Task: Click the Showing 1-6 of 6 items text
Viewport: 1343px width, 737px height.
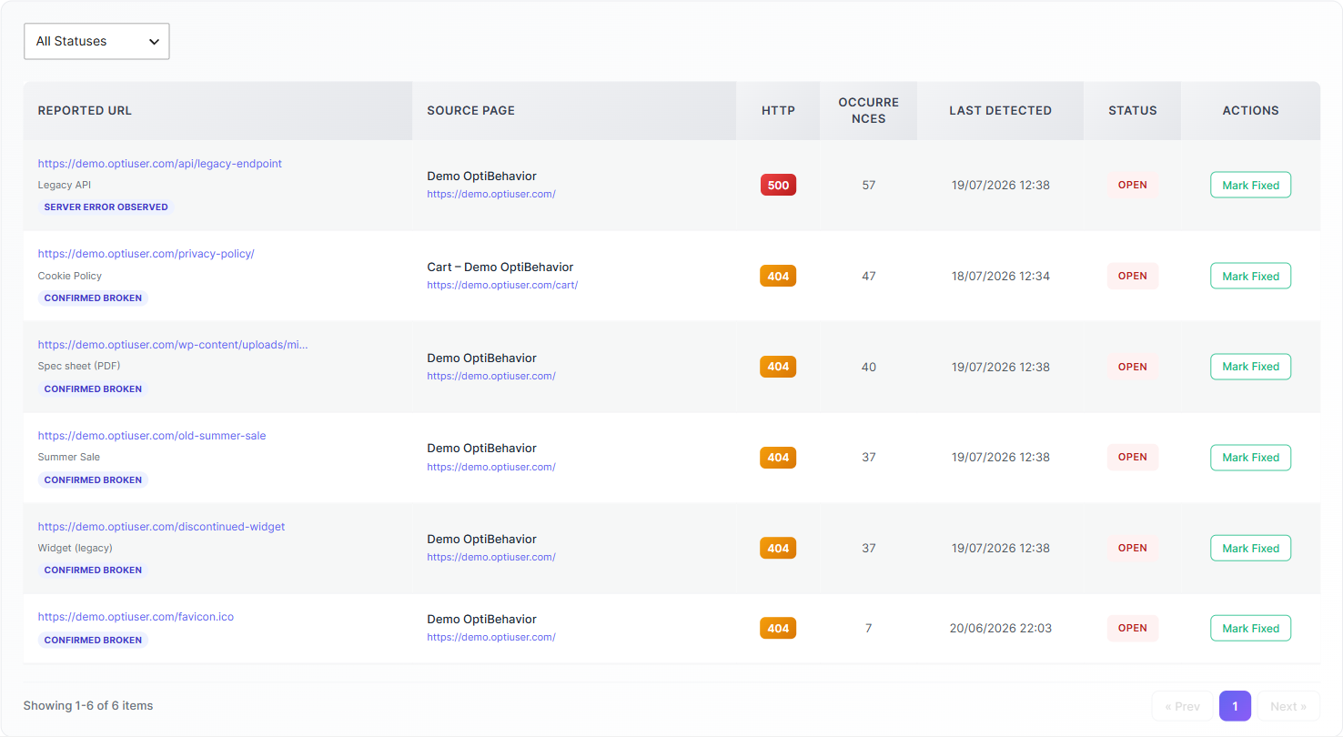Action: coord(88,705)
